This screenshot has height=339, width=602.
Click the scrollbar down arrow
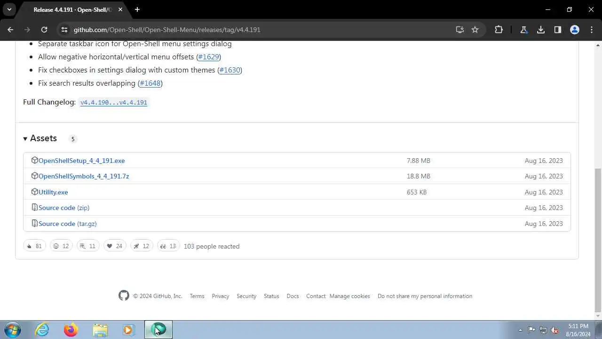(x=598, y=316)
